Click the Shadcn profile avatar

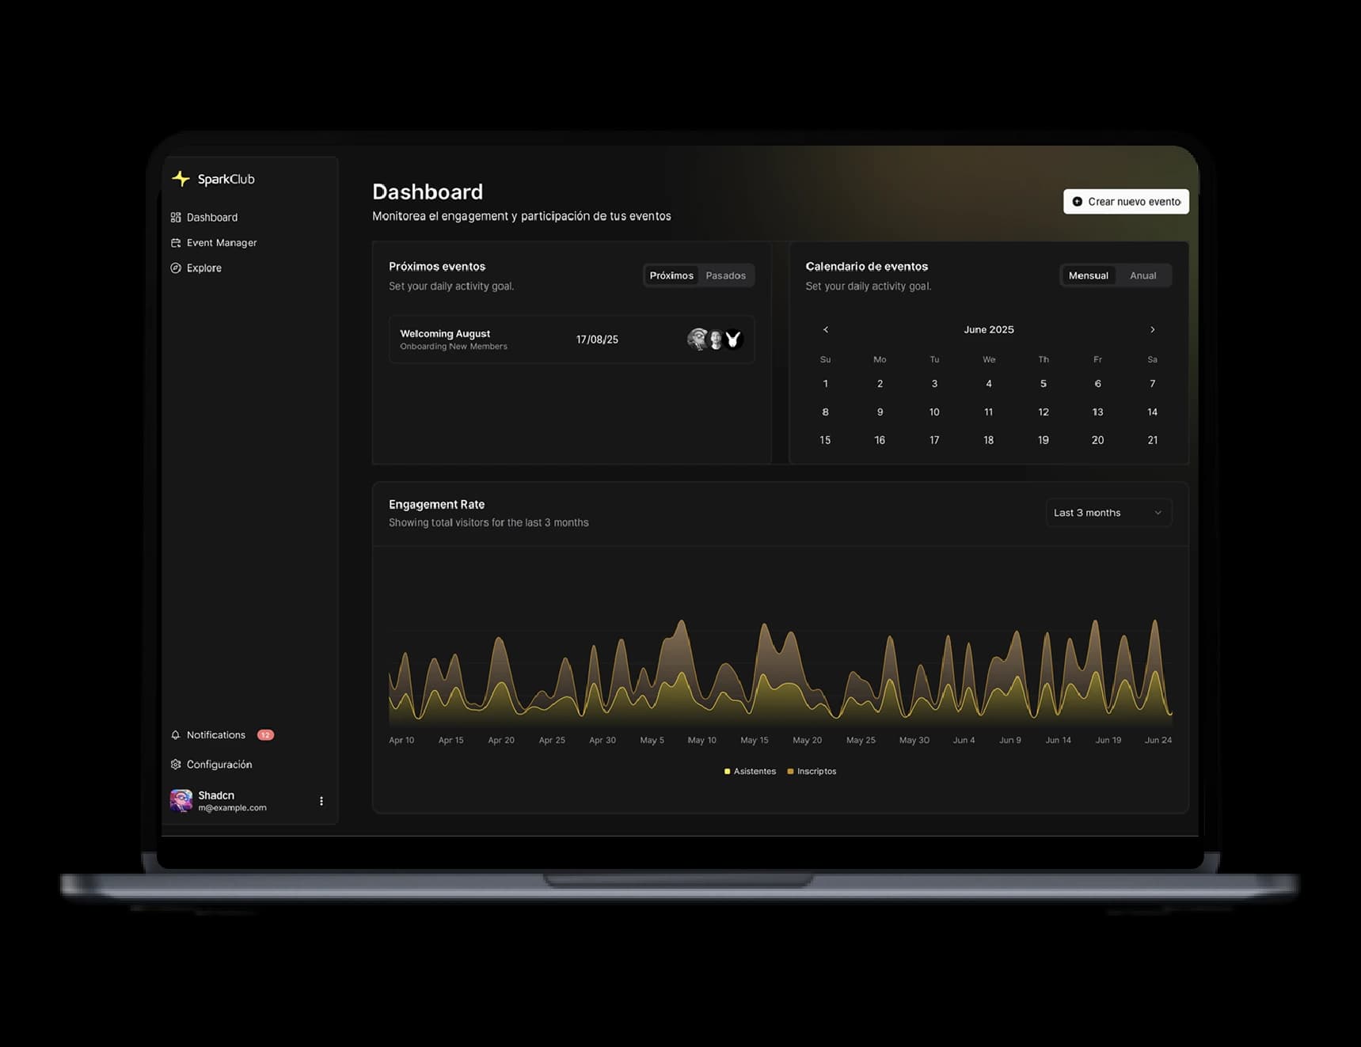pos(181,801)
